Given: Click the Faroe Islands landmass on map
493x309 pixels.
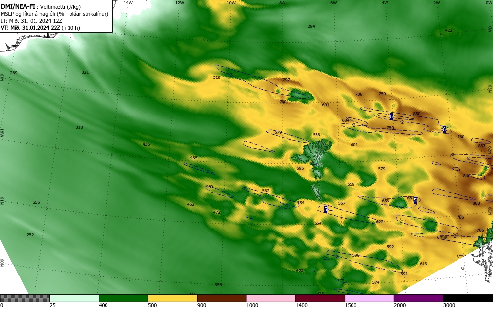Looking at the screenshot, I should (315, 154).
